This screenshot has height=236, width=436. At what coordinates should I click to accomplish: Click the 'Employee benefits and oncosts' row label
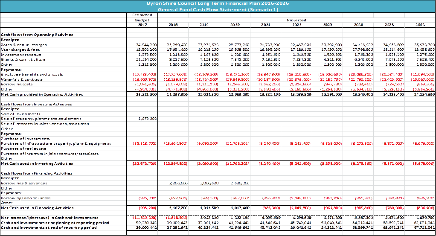click(x=32, y=74)
